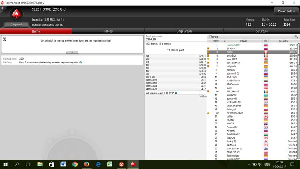Screen dimensions: 300x169
Task: Open the action center notifications icon
Action: 292,164
